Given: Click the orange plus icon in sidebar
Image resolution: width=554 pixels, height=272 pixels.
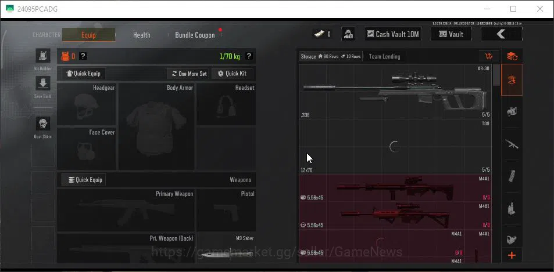Looking at the screenshot, I should click(512, 255).
